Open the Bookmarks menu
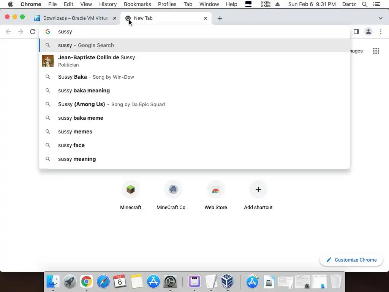This screenshot has width=389, height=292. pos(138,4)
